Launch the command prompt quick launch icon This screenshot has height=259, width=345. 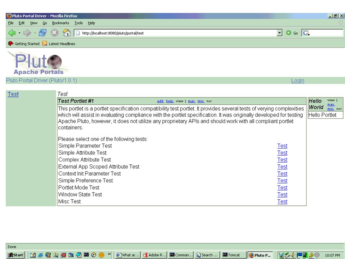(x=86, y=255)
